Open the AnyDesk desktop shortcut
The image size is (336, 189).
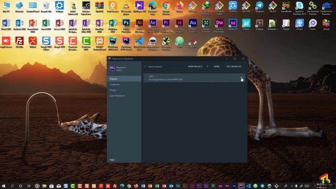6,42
